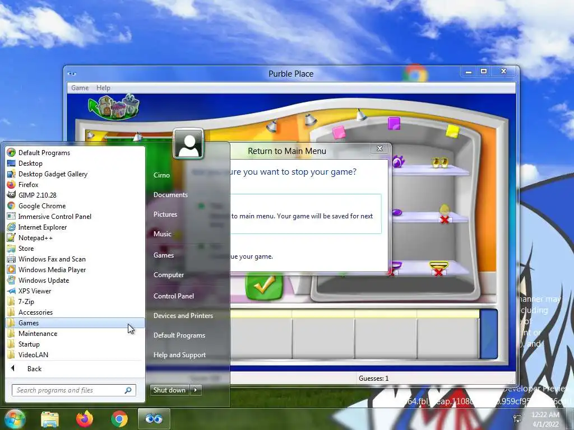Launch Firefox from the programs list
Image resolution: width=574 pixels, height=430 pixels.
tap(75, 184)
